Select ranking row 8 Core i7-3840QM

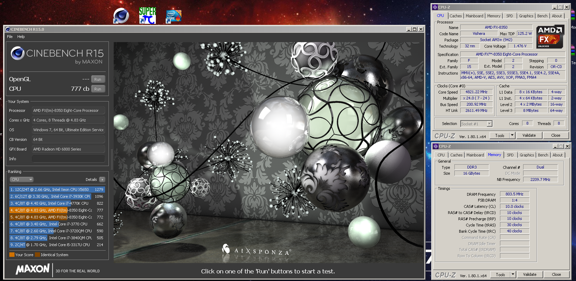[x=57, y=238]
